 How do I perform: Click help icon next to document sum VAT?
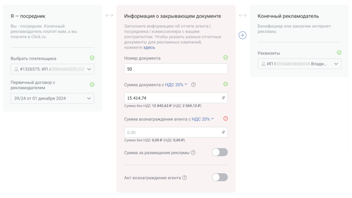pos(193,85)
